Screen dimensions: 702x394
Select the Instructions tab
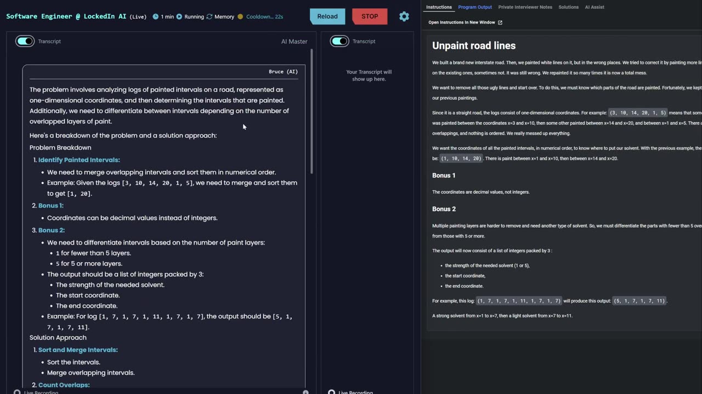click(x=439, y=7)
